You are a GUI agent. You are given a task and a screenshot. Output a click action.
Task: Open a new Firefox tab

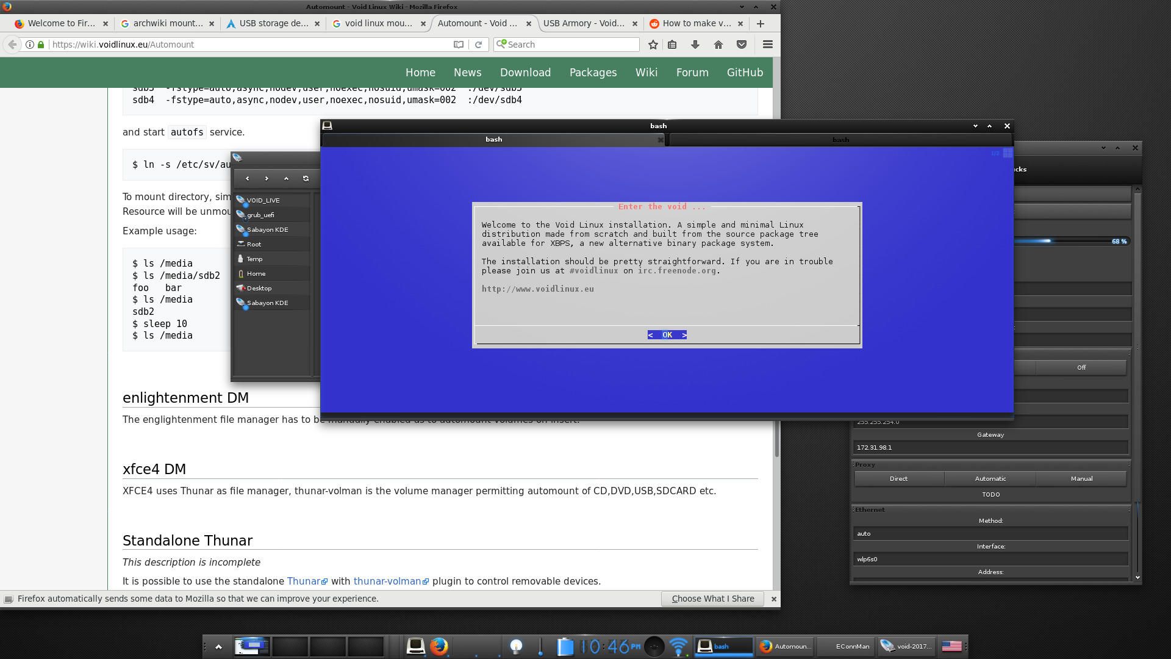761,24
